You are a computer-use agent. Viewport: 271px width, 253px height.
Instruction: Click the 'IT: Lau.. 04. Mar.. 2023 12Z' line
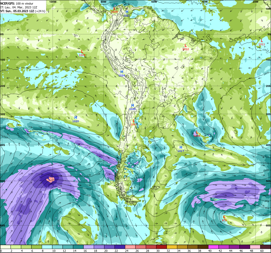[19, 7]
